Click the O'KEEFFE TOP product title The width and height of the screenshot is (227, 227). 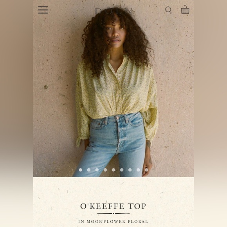click(x=113, y=206)
